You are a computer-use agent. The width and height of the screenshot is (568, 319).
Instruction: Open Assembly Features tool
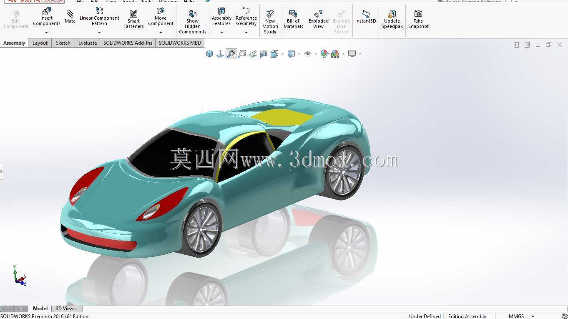(x=221, y=17)
